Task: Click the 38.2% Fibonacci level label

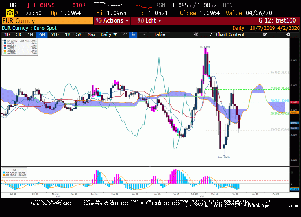Action: point(280,113)
